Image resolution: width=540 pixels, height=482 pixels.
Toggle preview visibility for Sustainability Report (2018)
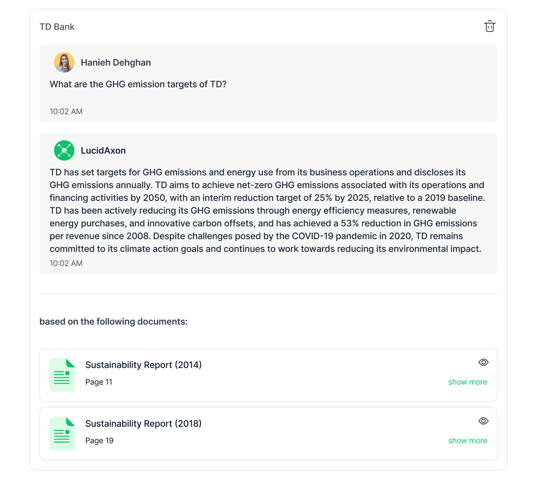483,421
